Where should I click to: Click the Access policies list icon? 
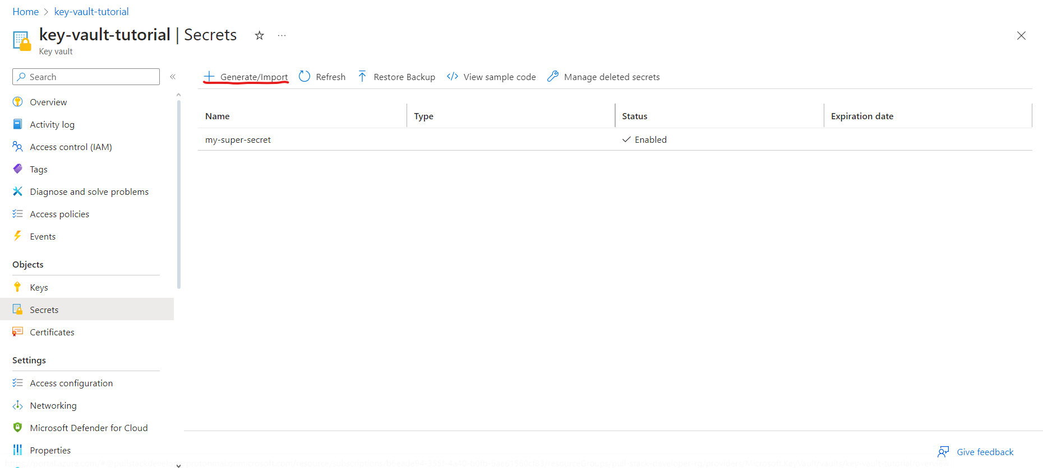[18, 214]
